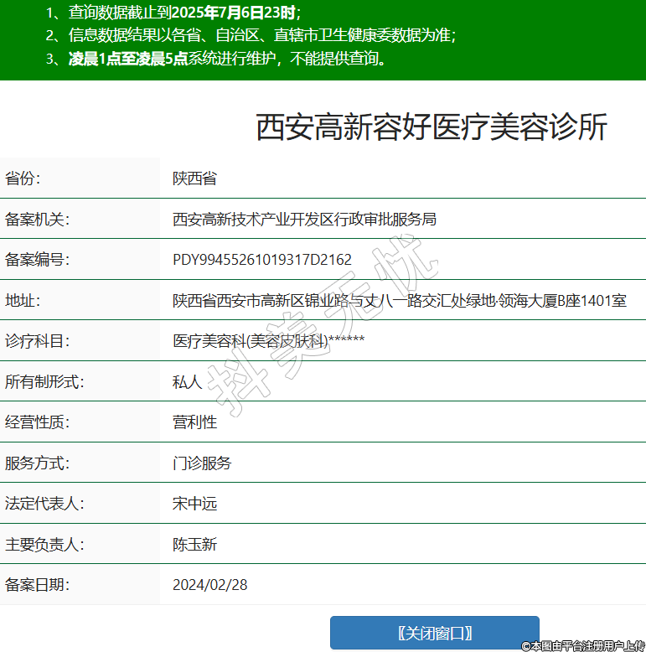The image size is (646, 652).
Task: Click the 经营性质 value 营利性
Action: click(x=194, y=422)
